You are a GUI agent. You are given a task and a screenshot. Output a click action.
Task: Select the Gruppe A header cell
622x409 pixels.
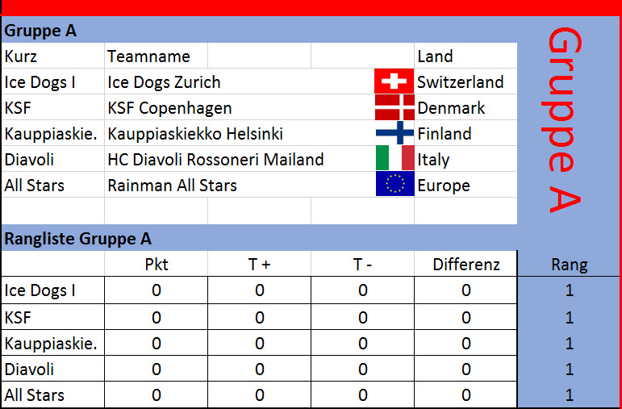(260, 30)
